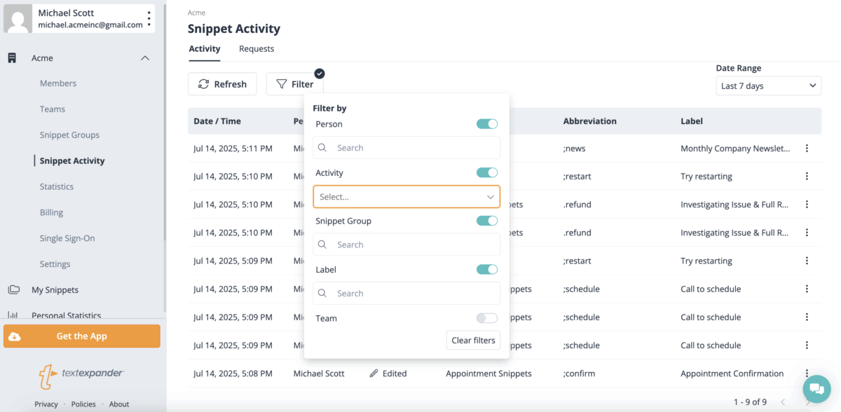Click the active filter checkmark badge

click(320, 74)
